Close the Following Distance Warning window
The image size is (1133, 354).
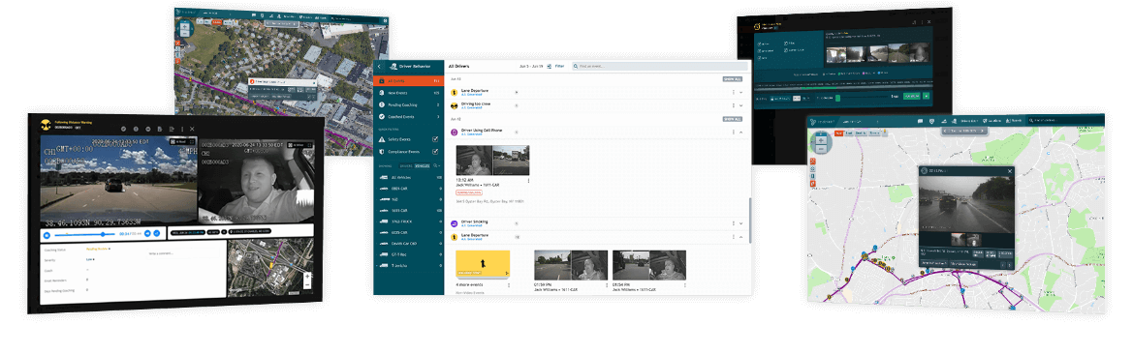pos(192,129)
